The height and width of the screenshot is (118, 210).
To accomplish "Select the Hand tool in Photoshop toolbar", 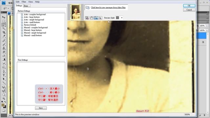I will pos(4,95).
